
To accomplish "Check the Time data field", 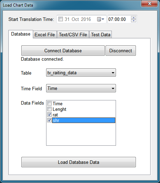I will (x=49, y=103).
